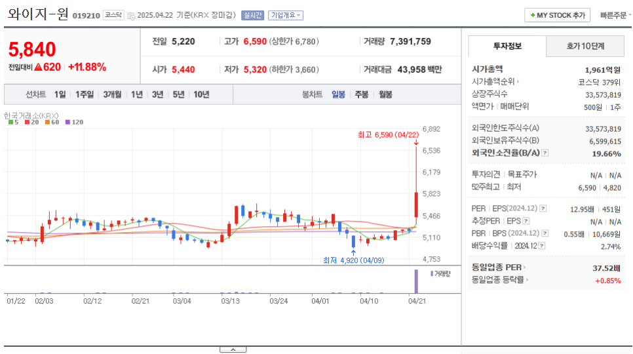Click the arrow beside 동일업종 등락률

point(527,280)
